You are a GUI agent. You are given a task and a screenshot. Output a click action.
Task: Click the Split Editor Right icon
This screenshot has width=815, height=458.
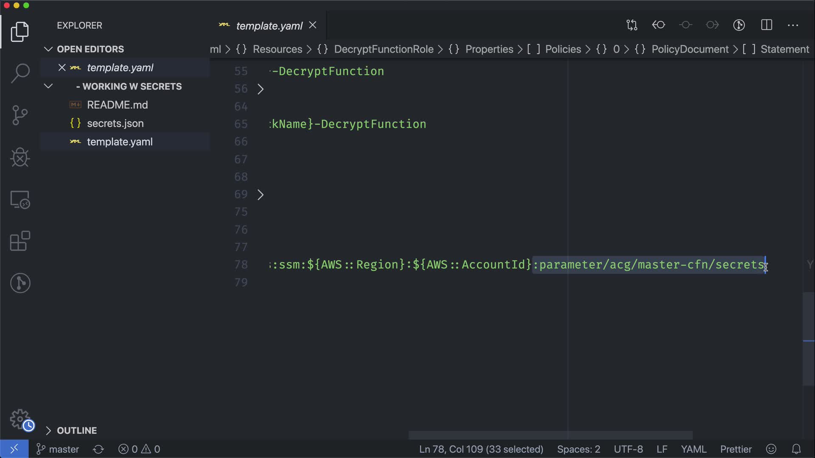point(766,25)
